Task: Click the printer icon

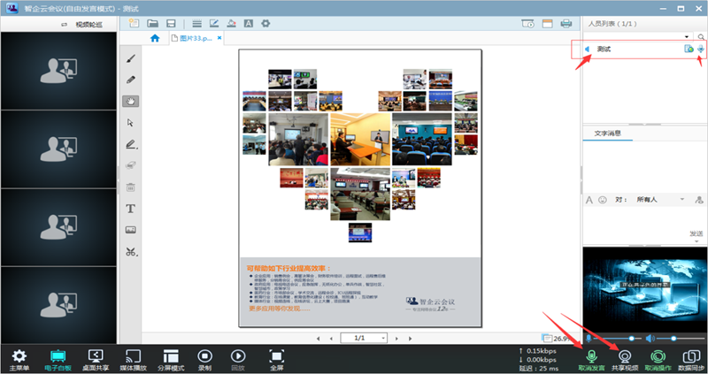Action: tap(566, 24)
